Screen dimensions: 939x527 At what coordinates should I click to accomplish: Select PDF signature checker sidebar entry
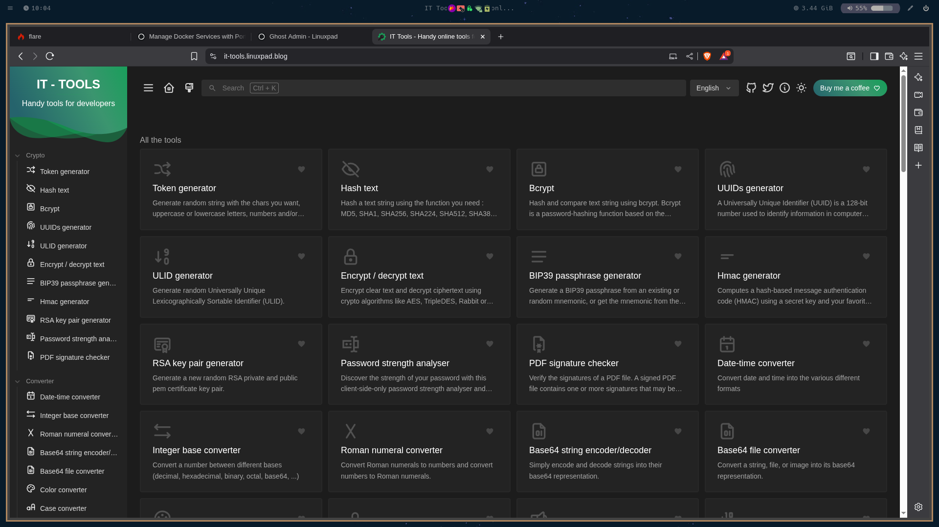74,357
